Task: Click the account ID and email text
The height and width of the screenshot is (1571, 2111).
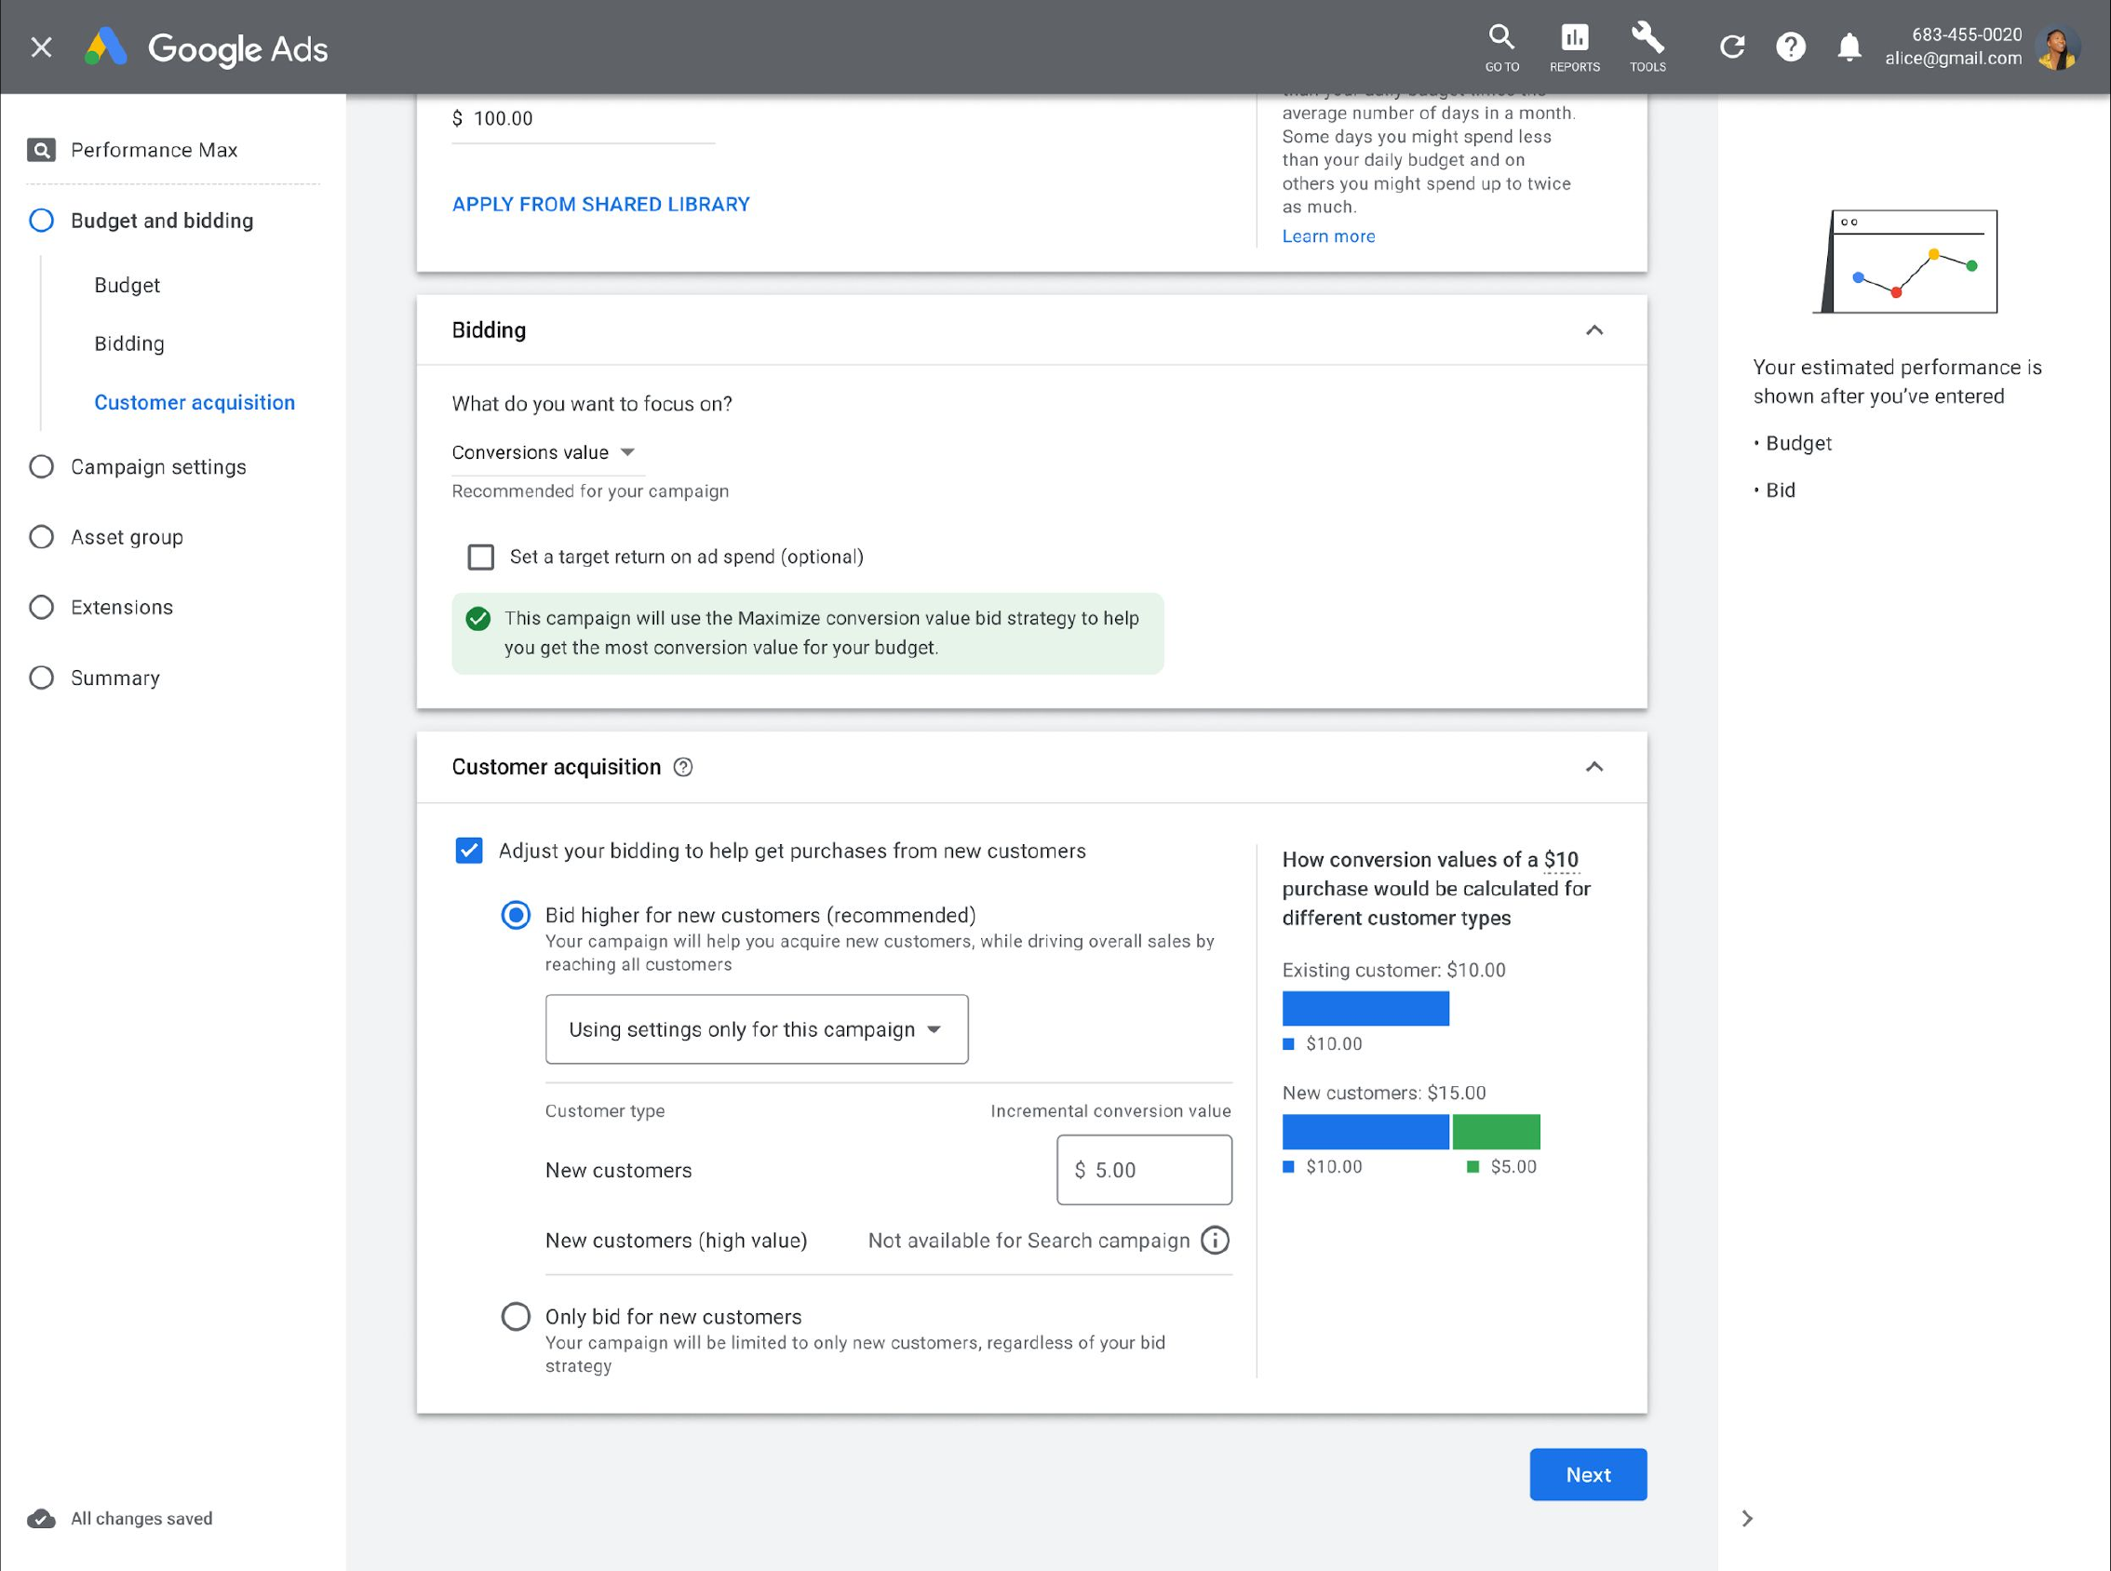Action: tap(1953, 47)
